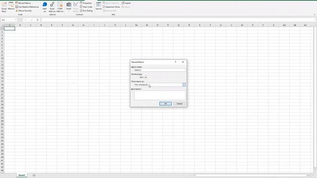317x178 pixels.
Task: Click the Insert Function fx icon
Action: 38,20
